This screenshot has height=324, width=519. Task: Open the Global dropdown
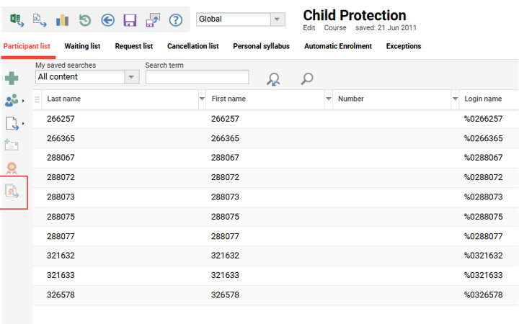(x=277, y=19)
